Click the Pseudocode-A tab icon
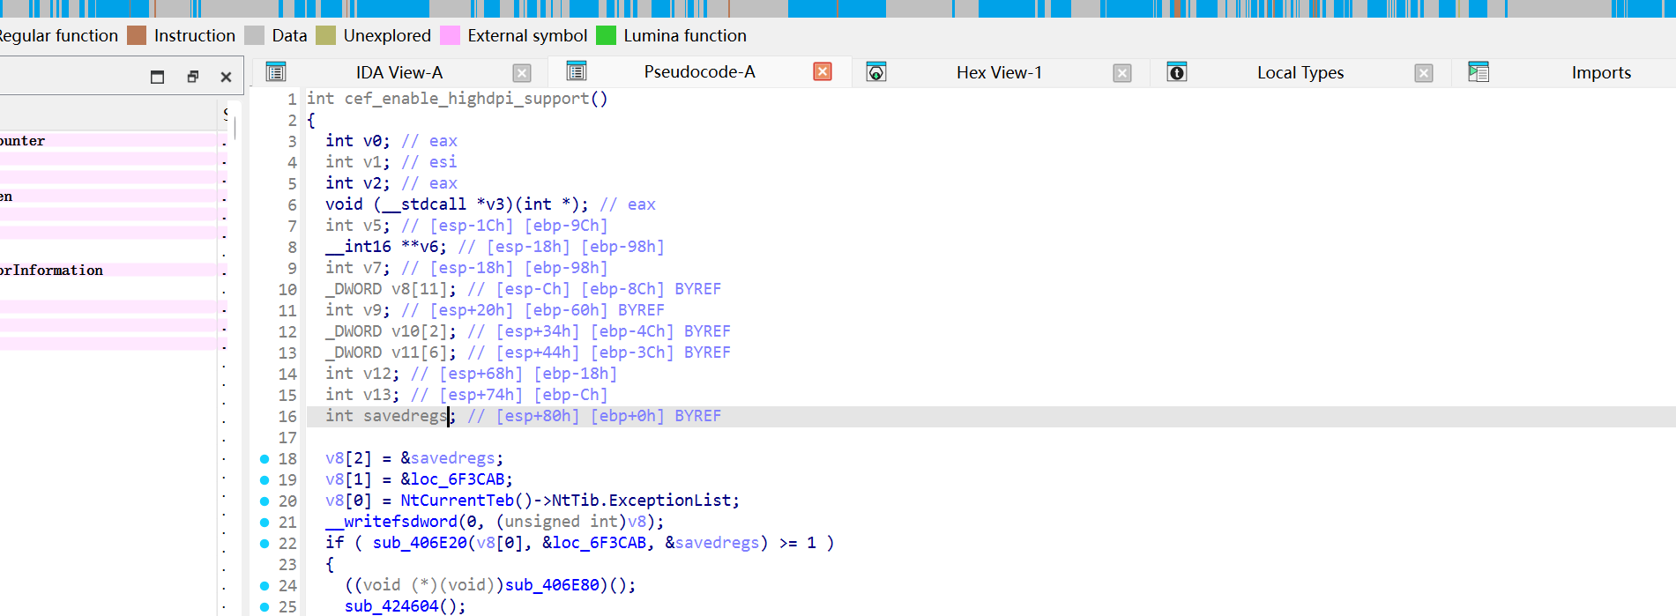The height and width of the screenshot is (616, 1676). coord(577,71)
